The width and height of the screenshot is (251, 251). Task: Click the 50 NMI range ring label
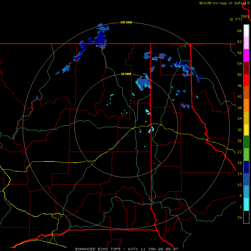pos(126,74)
